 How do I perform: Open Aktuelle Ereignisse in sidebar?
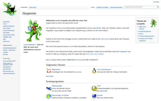click(x=9, y=26)
